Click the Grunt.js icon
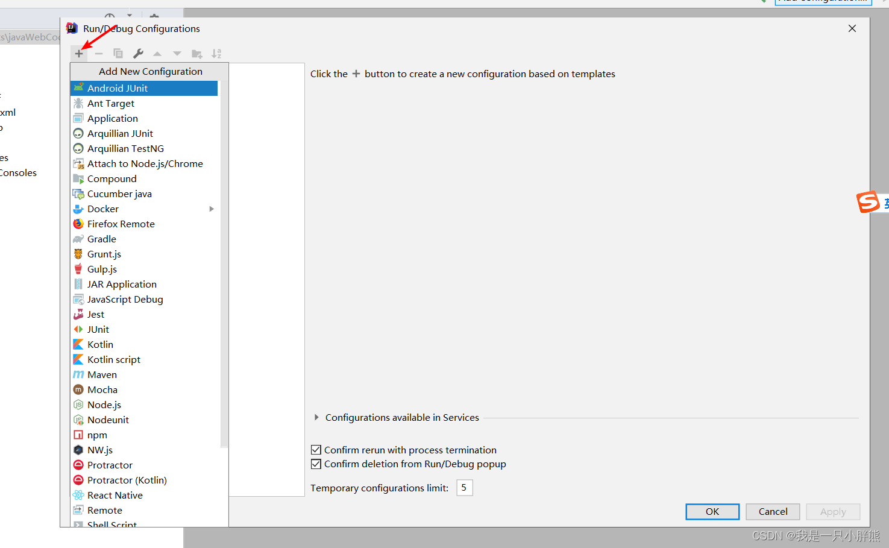 click(78, 254)
